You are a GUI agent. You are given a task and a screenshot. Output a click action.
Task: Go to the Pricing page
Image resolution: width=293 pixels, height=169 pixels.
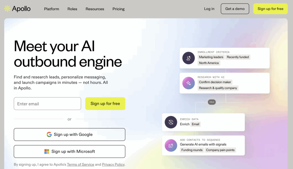tap(118, 9)
